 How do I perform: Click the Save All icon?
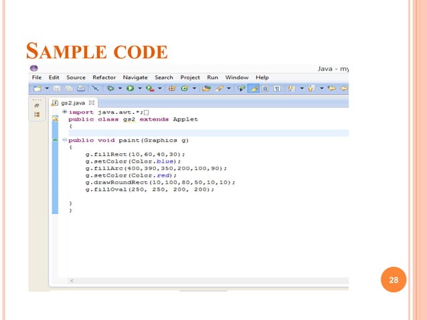69,88
